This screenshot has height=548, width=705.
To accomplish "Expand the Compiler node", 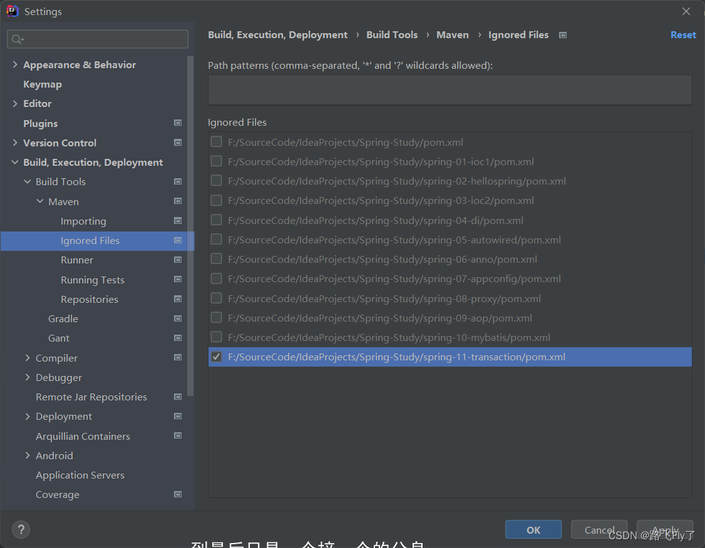I will 28,358.
